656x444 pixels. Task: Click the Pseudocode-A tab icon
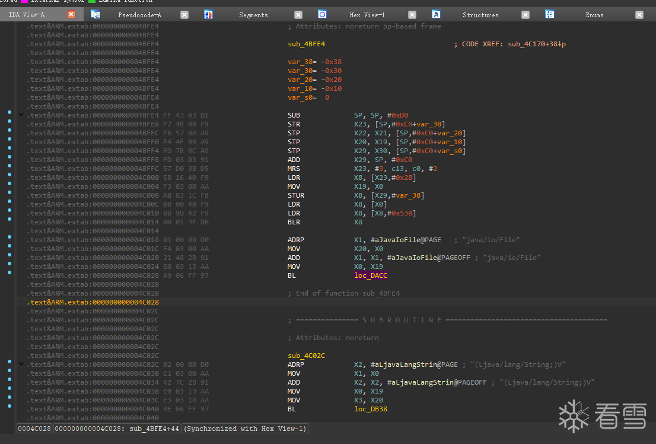pyautogui.click(x=95, y=15)
